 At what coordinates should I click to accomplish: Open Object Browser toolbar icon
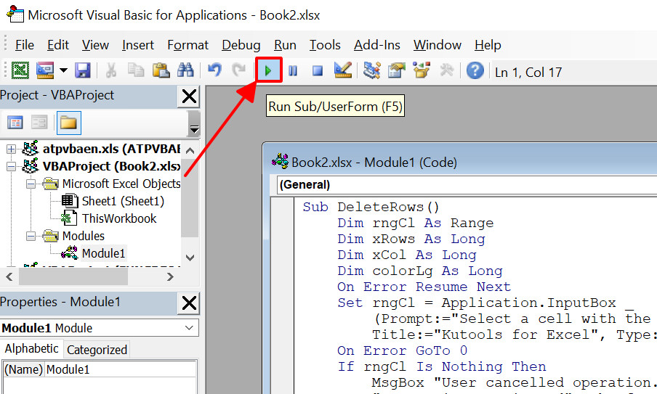click(422, 70)
